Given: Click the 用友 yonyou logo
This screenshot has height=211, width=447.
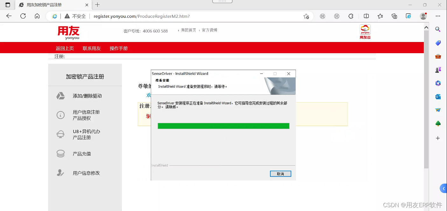Looking at the screenshot, I should pyautogui.click(x=68, y=33).
